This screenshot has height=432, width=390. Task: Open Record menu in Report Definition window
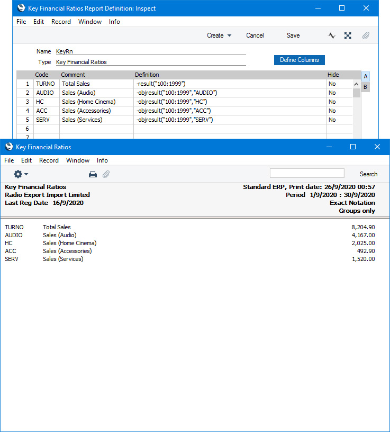[x=61, y=22]
